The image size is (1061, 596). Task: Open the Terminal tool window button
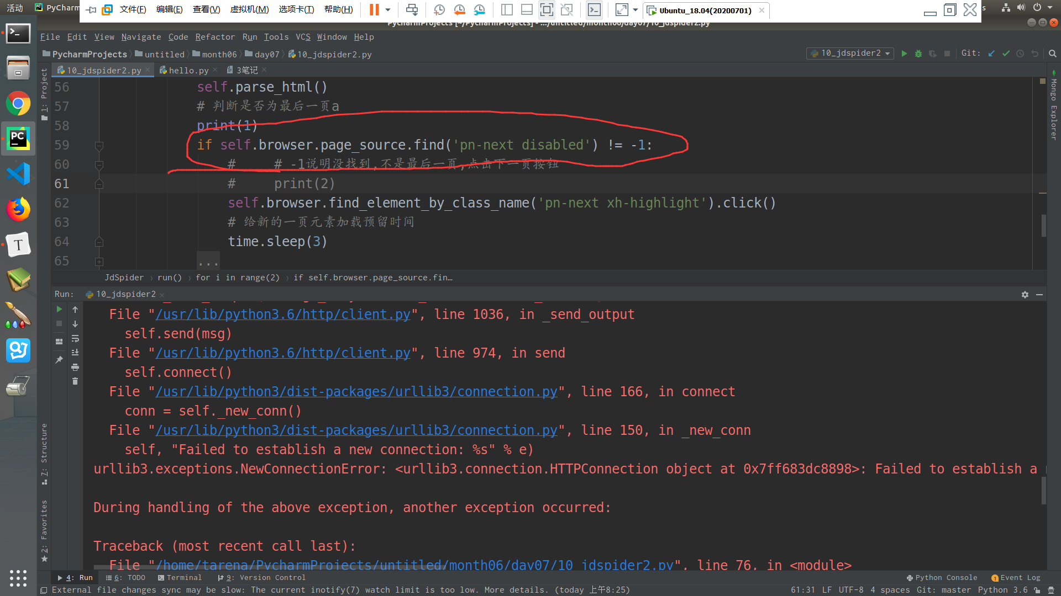[x=180, y=578]
